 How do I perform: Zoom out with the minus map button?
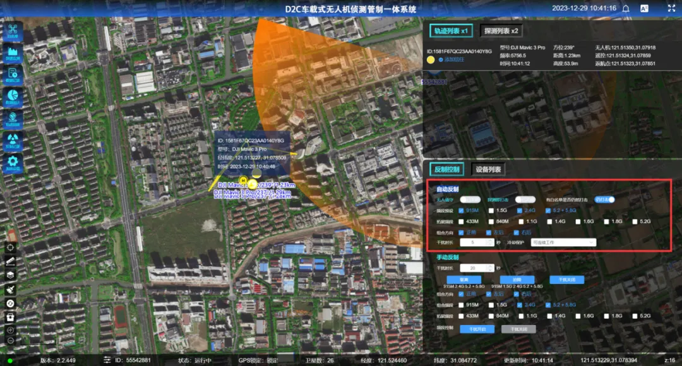11,340
